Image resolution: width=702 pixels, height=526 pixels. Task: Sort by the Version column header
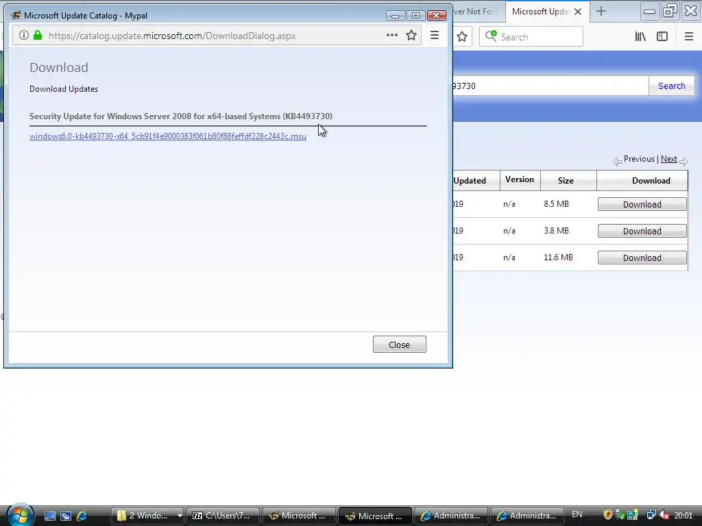tap(520, 179)
